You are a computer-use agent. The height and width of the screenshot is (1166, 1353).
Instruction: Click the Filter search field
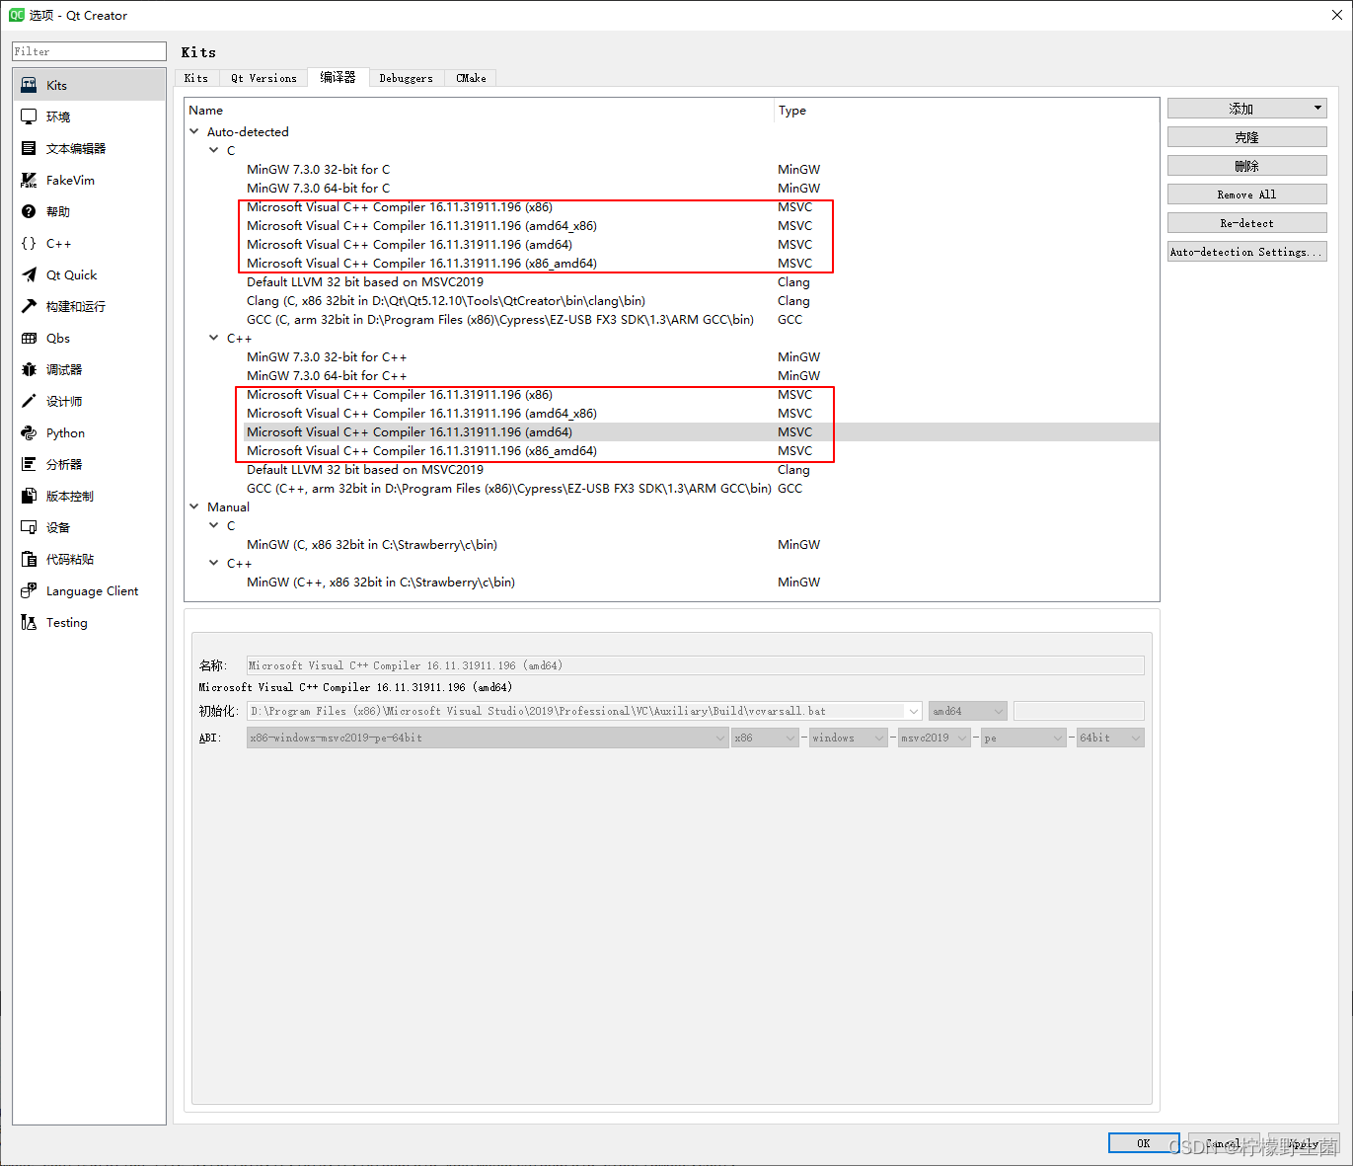click(x=89, y=51)
